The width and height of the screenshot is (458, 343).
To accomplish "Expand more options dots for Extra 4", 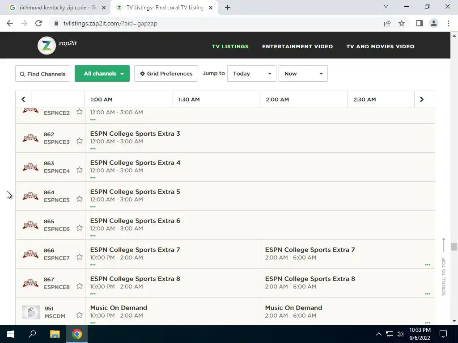I will pyautogui.click(x=93, y=178).
